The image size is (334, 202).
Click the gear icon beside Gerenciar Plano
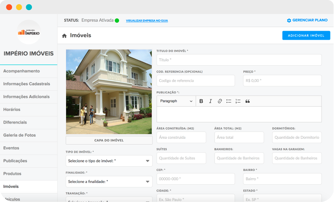tap(289, 20)
